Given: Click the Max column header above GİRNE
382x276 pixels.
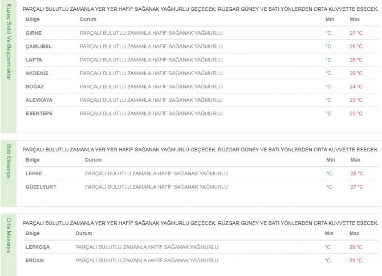Looking at the screenshot, I should [x=355, y=19].
